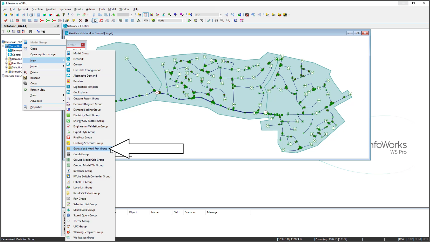Viewport: 430px width, 242px height.
Task: Open the dropdown arrow beside the binoculars icon
Action: tap(34, 31)
